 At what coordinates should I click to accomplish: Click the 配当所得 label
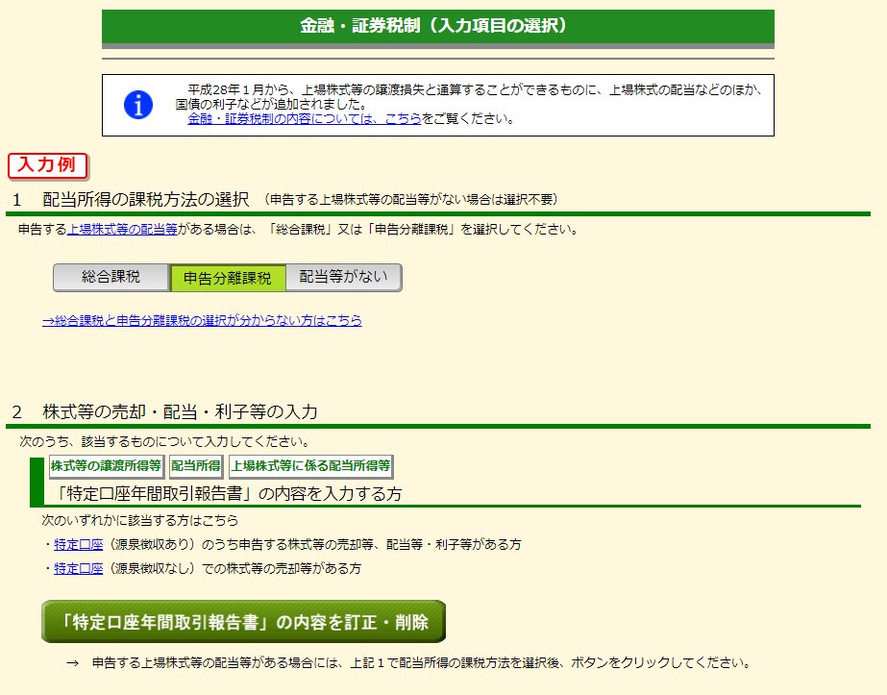coord(196,466)
